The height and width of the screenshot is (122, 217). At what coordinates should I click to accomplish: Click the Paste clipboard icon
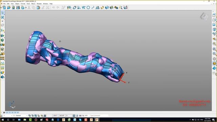[38, 7]
